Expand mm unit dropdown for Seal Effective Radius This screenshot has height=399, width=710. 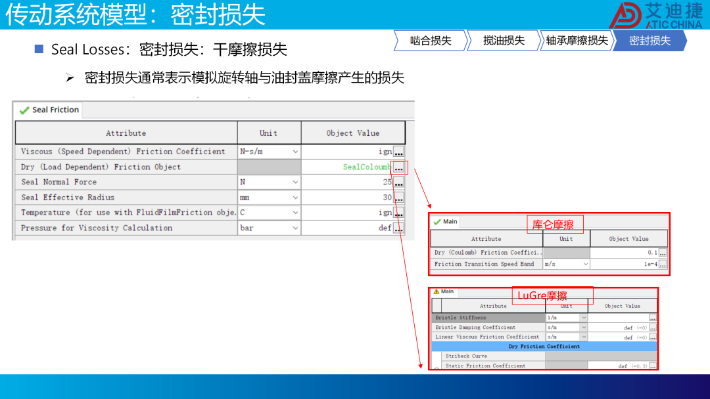tap(295, 198)
